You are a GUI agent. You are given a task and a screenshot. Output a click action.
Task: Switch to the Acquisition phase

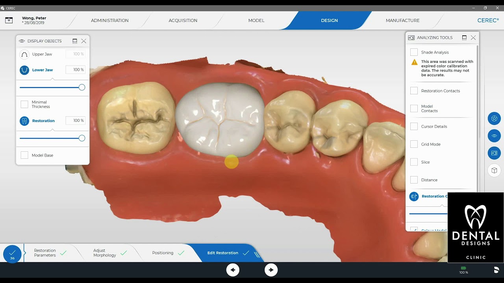point(183,20)
